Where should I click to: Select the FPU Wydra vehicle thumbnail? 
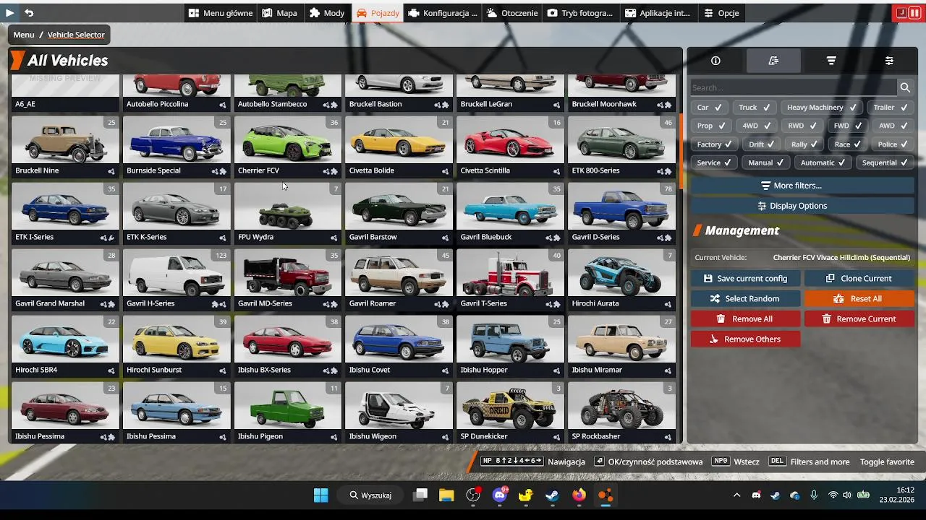pyautogui.click(x=287, y=213)
